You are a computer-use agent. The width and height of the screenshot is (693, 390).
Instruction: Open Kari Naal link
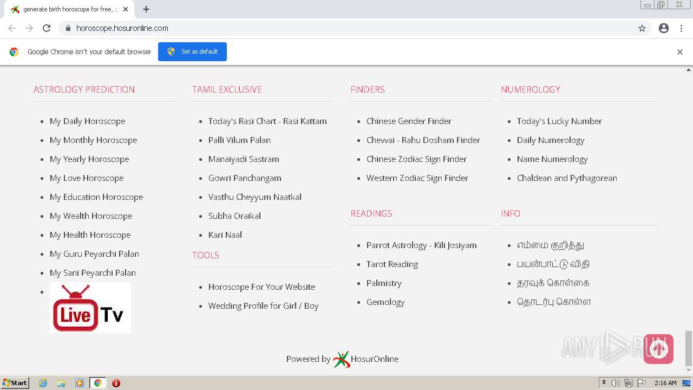[x=225, y=235]
